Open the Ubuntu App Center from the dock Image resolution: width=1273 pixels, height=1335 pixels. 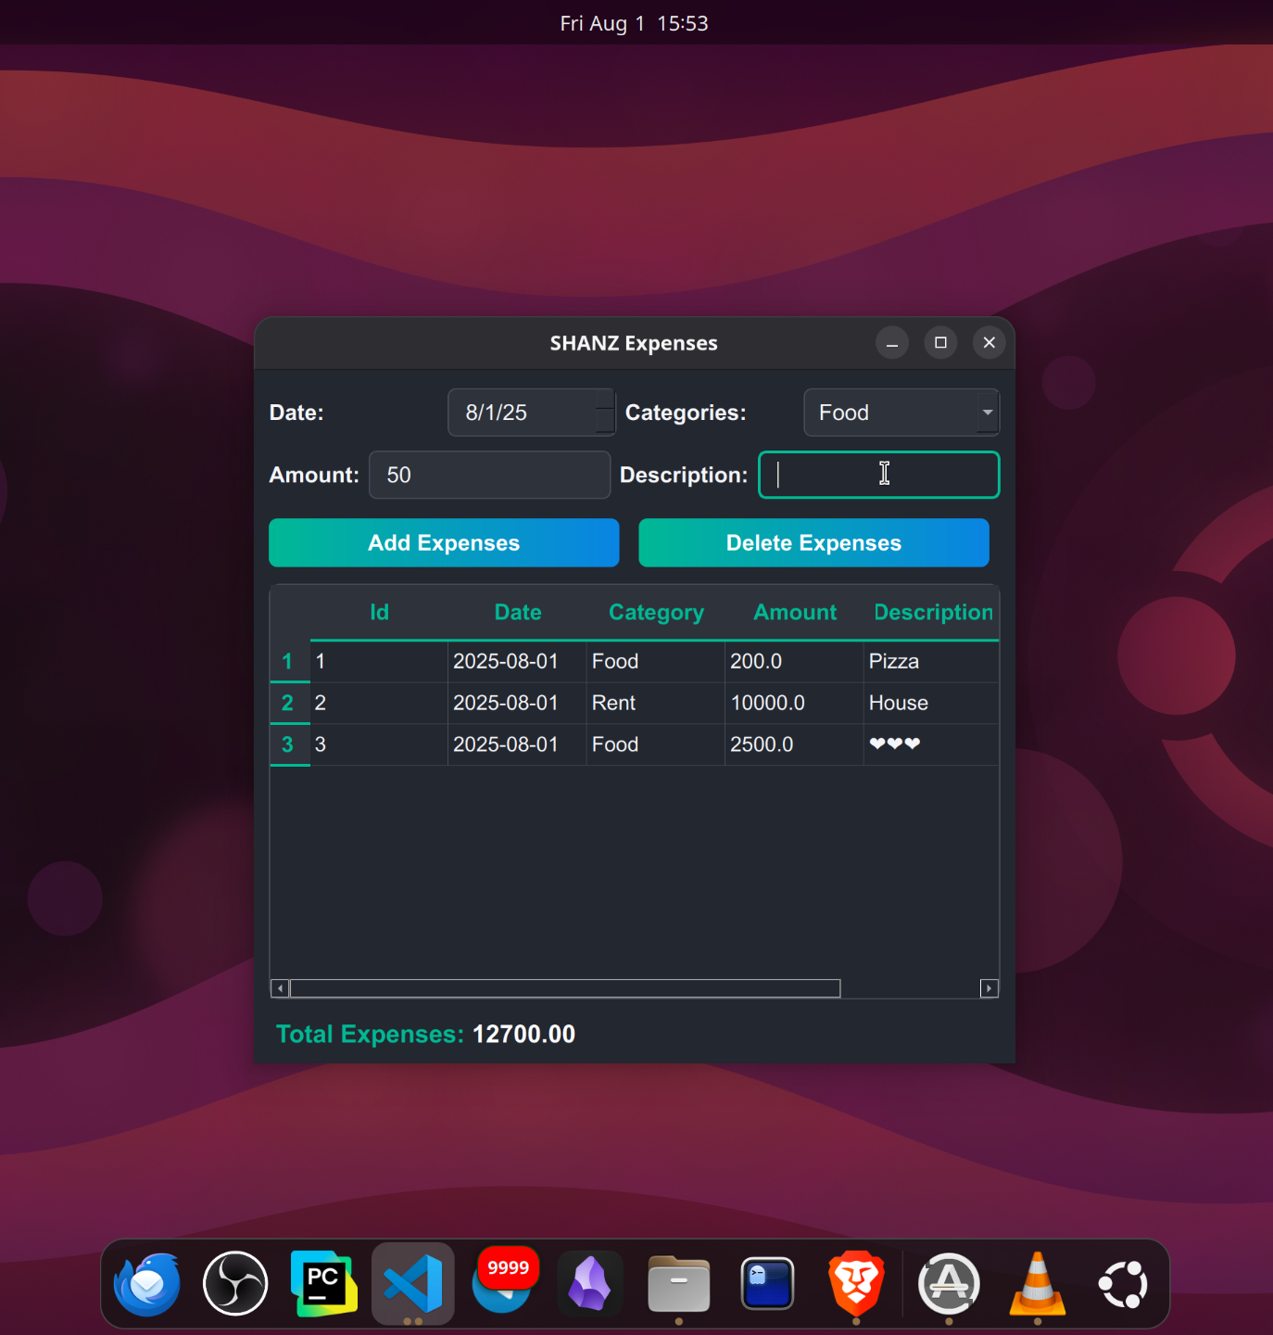[x=946, y=1284]
